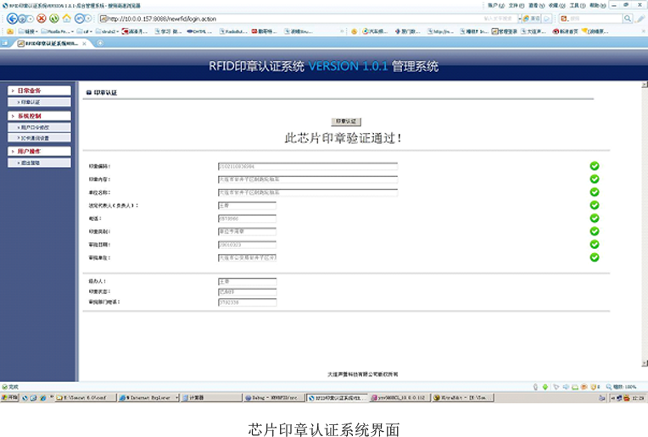This screenshot has height=437, width=648.
Task: Click green check icon for 审批单位 row
Action: (595, 257)
